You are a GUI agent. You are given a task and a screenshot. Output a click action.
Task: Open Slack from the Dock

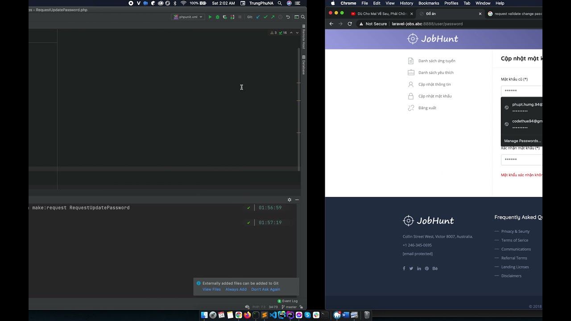click(316, 315)
